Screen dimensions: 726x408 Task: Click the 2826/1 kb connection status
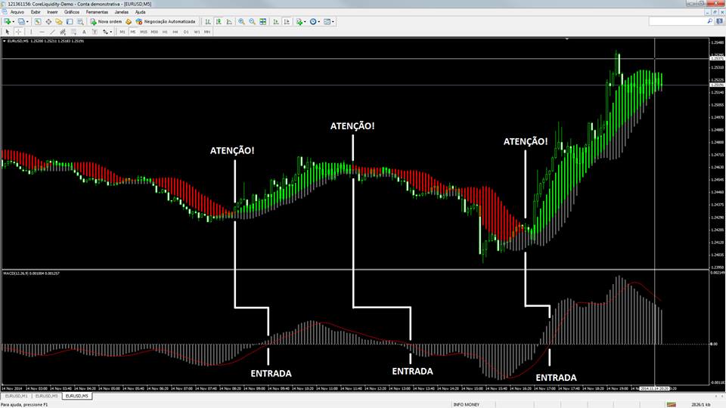click(x=700, y=405)
